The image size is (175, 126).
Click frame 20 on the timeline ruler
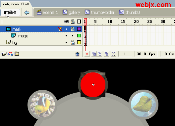tap(136, 21)
